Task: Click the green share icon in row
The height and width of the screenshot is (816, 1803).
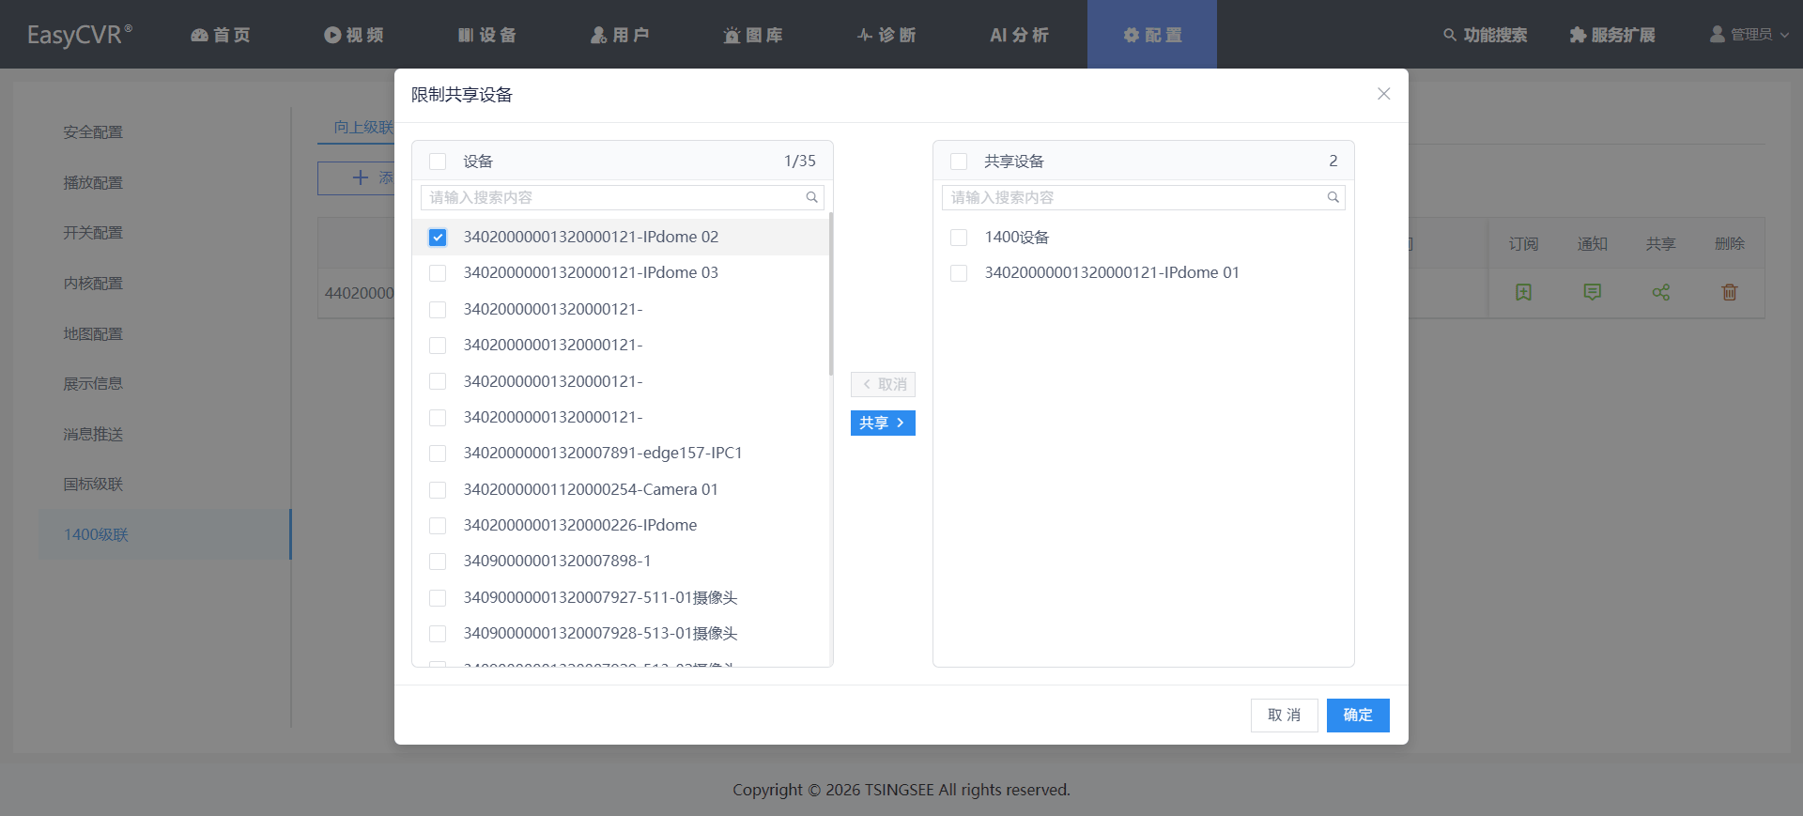Action: 1660,292
